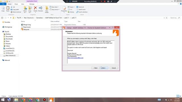Click the search box in Explorer
This screenshot has height=102, width=182.
pyautogui.click(x=175, y=18)
